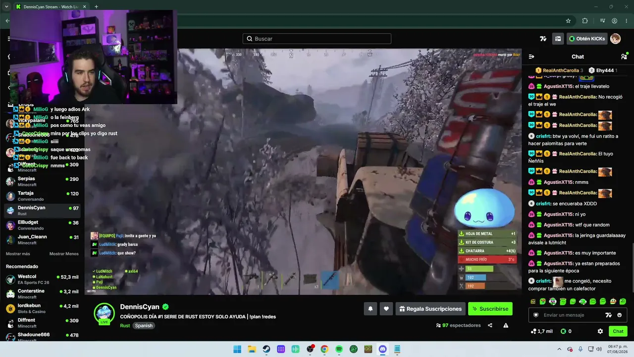Image resolution: width=634 pixels, height=357 pixels.
Task: Open Spotify from the taskbar
Action: click(x=339, y=349)
